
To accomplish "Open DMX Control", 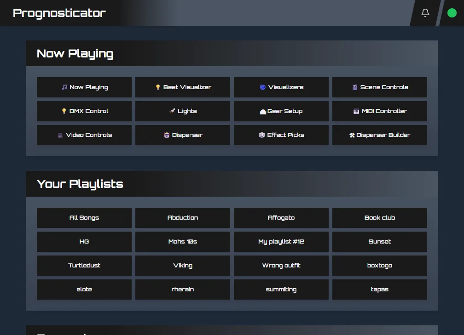I will (x=84, y=111).
